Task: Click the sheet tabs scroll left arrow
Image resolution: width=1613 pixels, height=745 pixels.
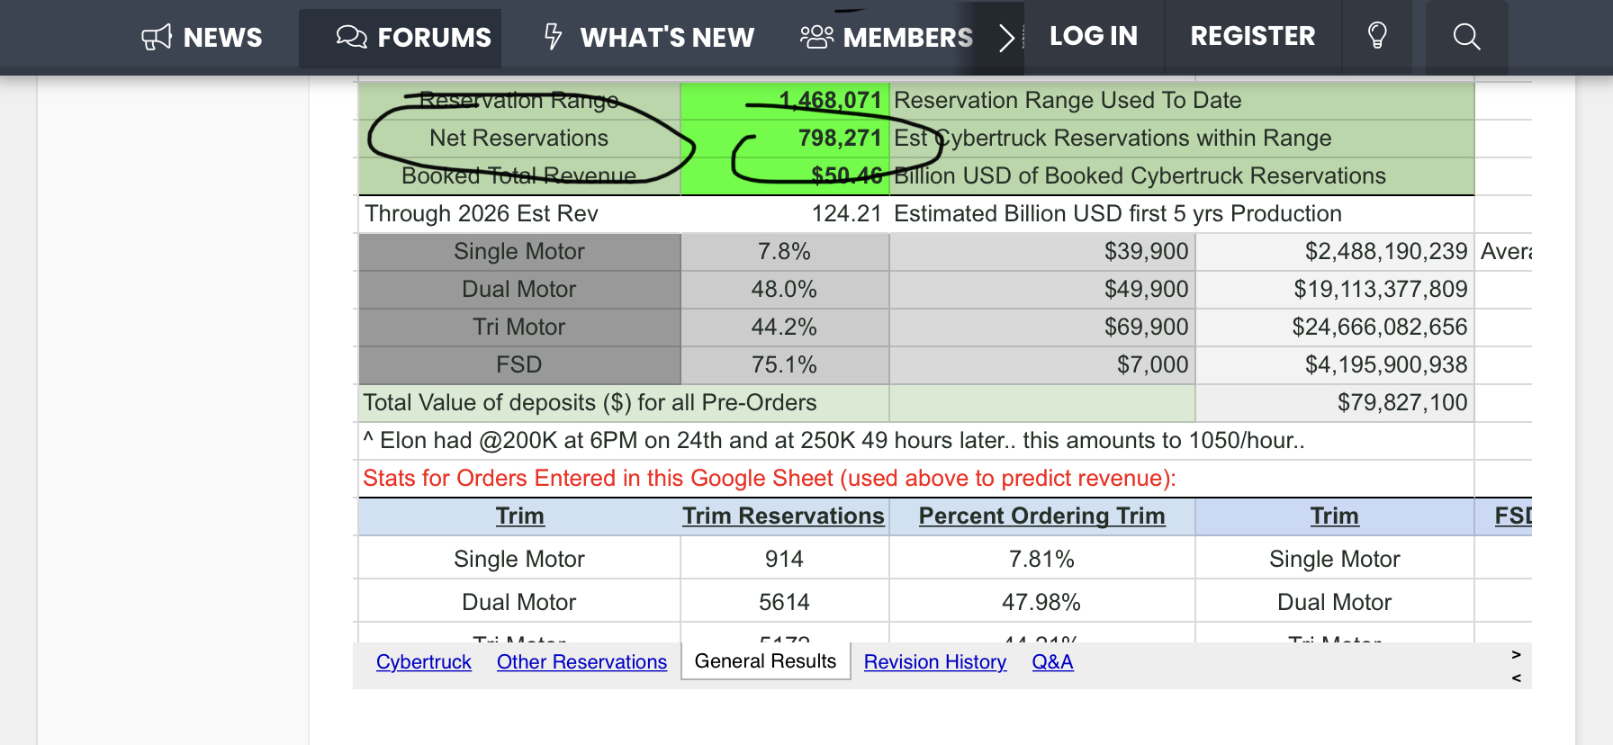Action: 1516,678
